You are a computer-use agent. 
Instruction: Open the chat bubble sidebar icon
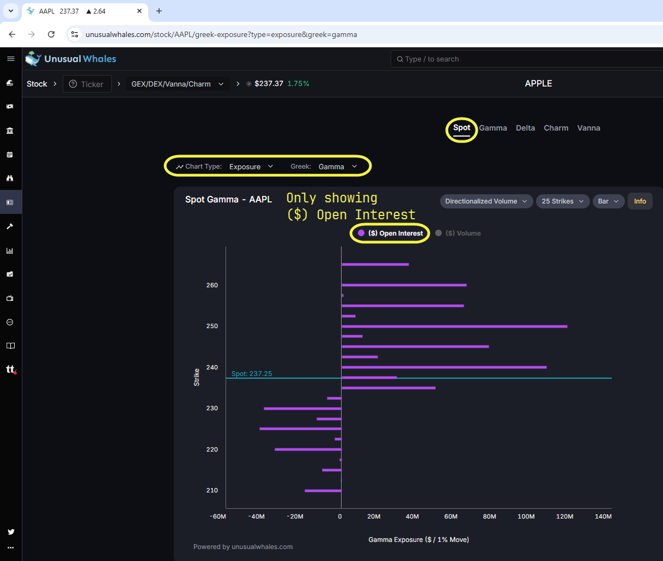tap(10, 322)
